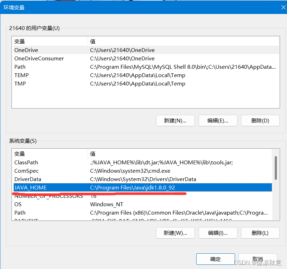This screenshot has height=269, width=287.
Task: Select the DriverData system variable row
Action: point(143,179)
